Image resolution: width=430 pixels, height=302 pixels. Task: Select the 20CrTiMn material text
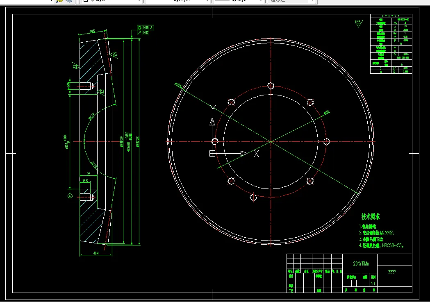click(x=361, y=263)
